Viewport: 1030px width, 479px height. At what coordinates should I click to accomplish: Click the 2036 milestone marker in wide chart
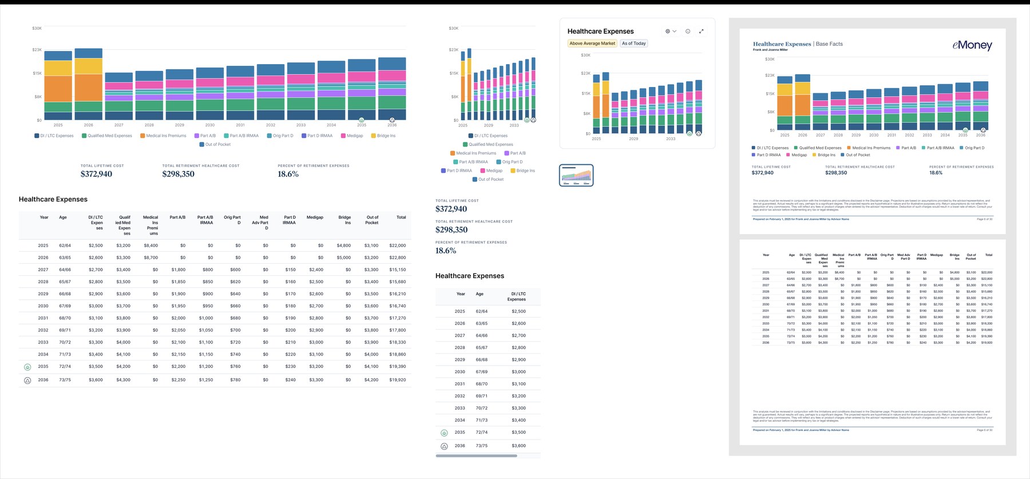[392, 120]
